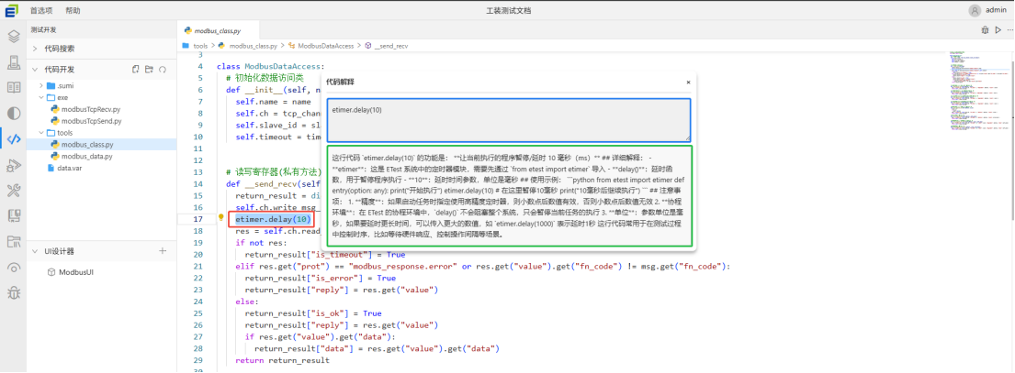Select modbus_class.py in the file tree
Image resolution: width=1015 pixels, height=373 pixels.
[x=86, y=145]
